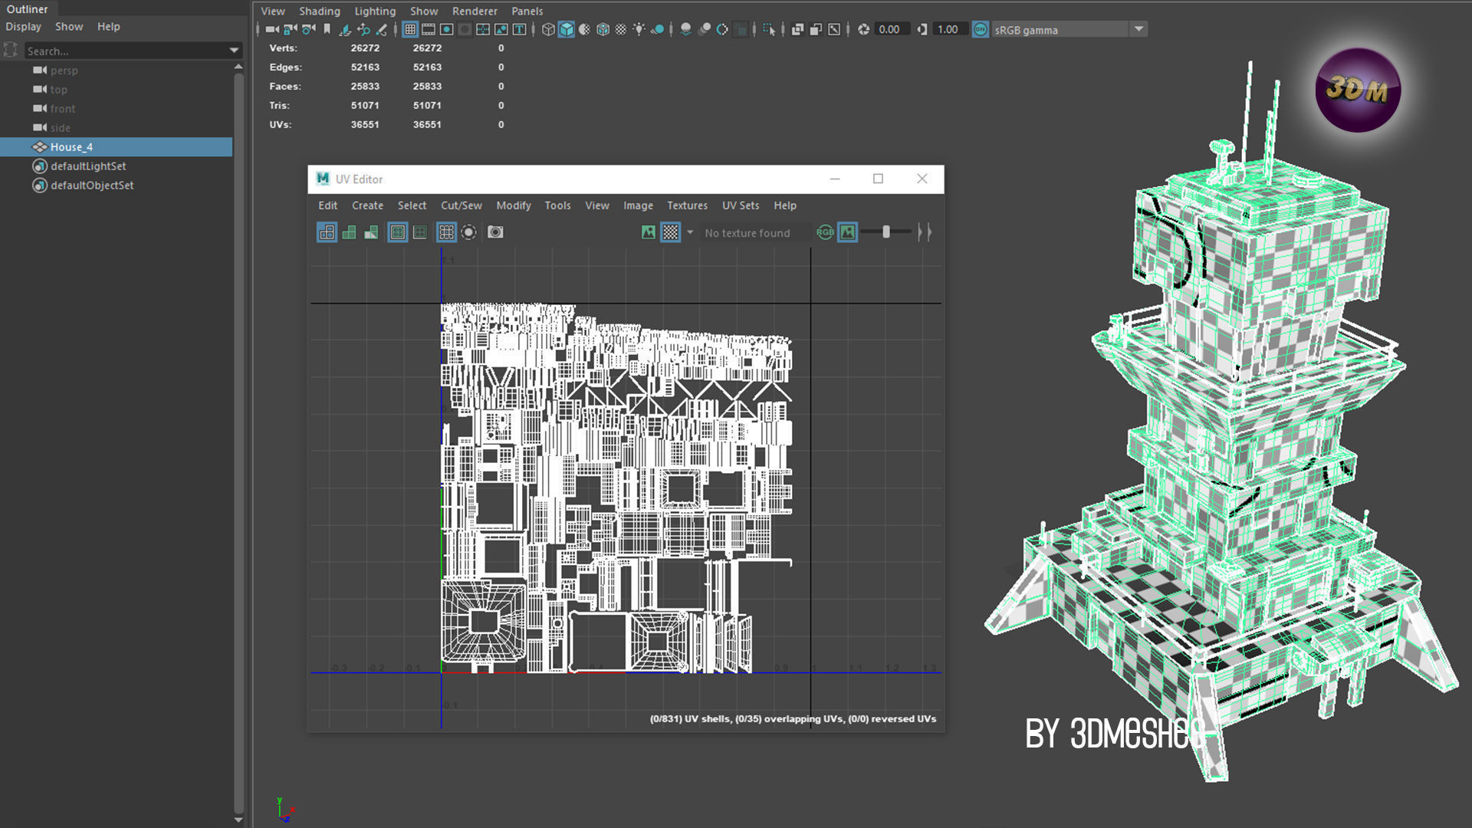Viewport: 1472px width, 828px height.
Task: Toggle the checker map texture button
Action: click(x=671, y=232)
